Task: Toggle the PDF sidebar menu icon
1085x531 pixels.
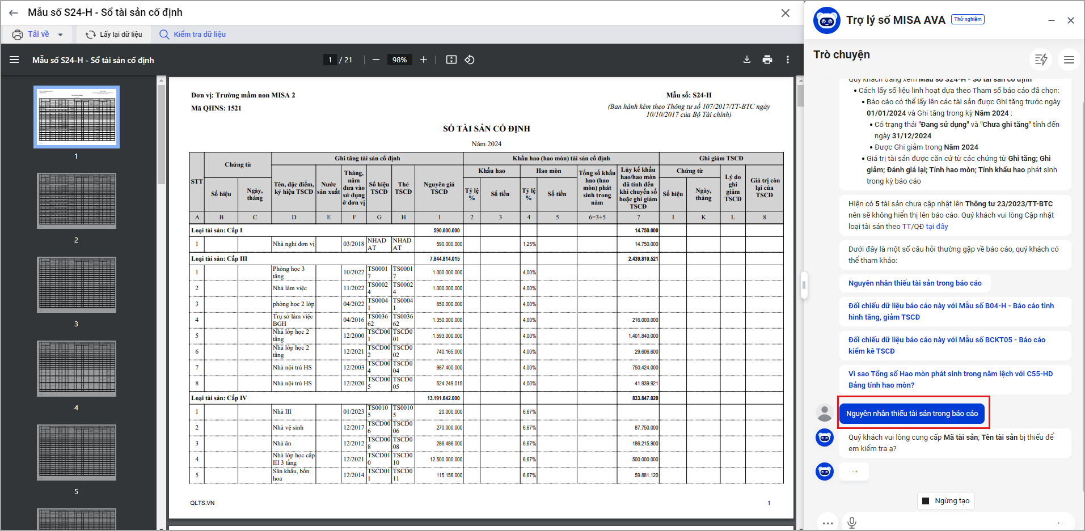Action: pos(14,60)
